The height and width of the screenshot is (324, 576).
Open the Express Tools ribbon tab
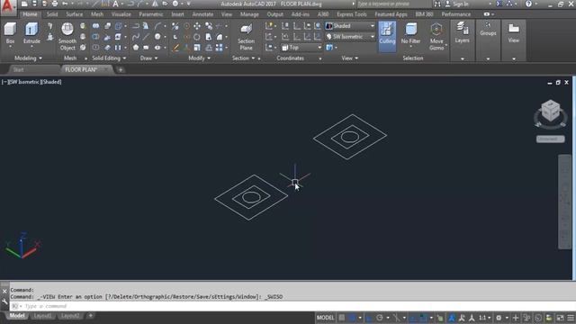(x=352, y=14)
